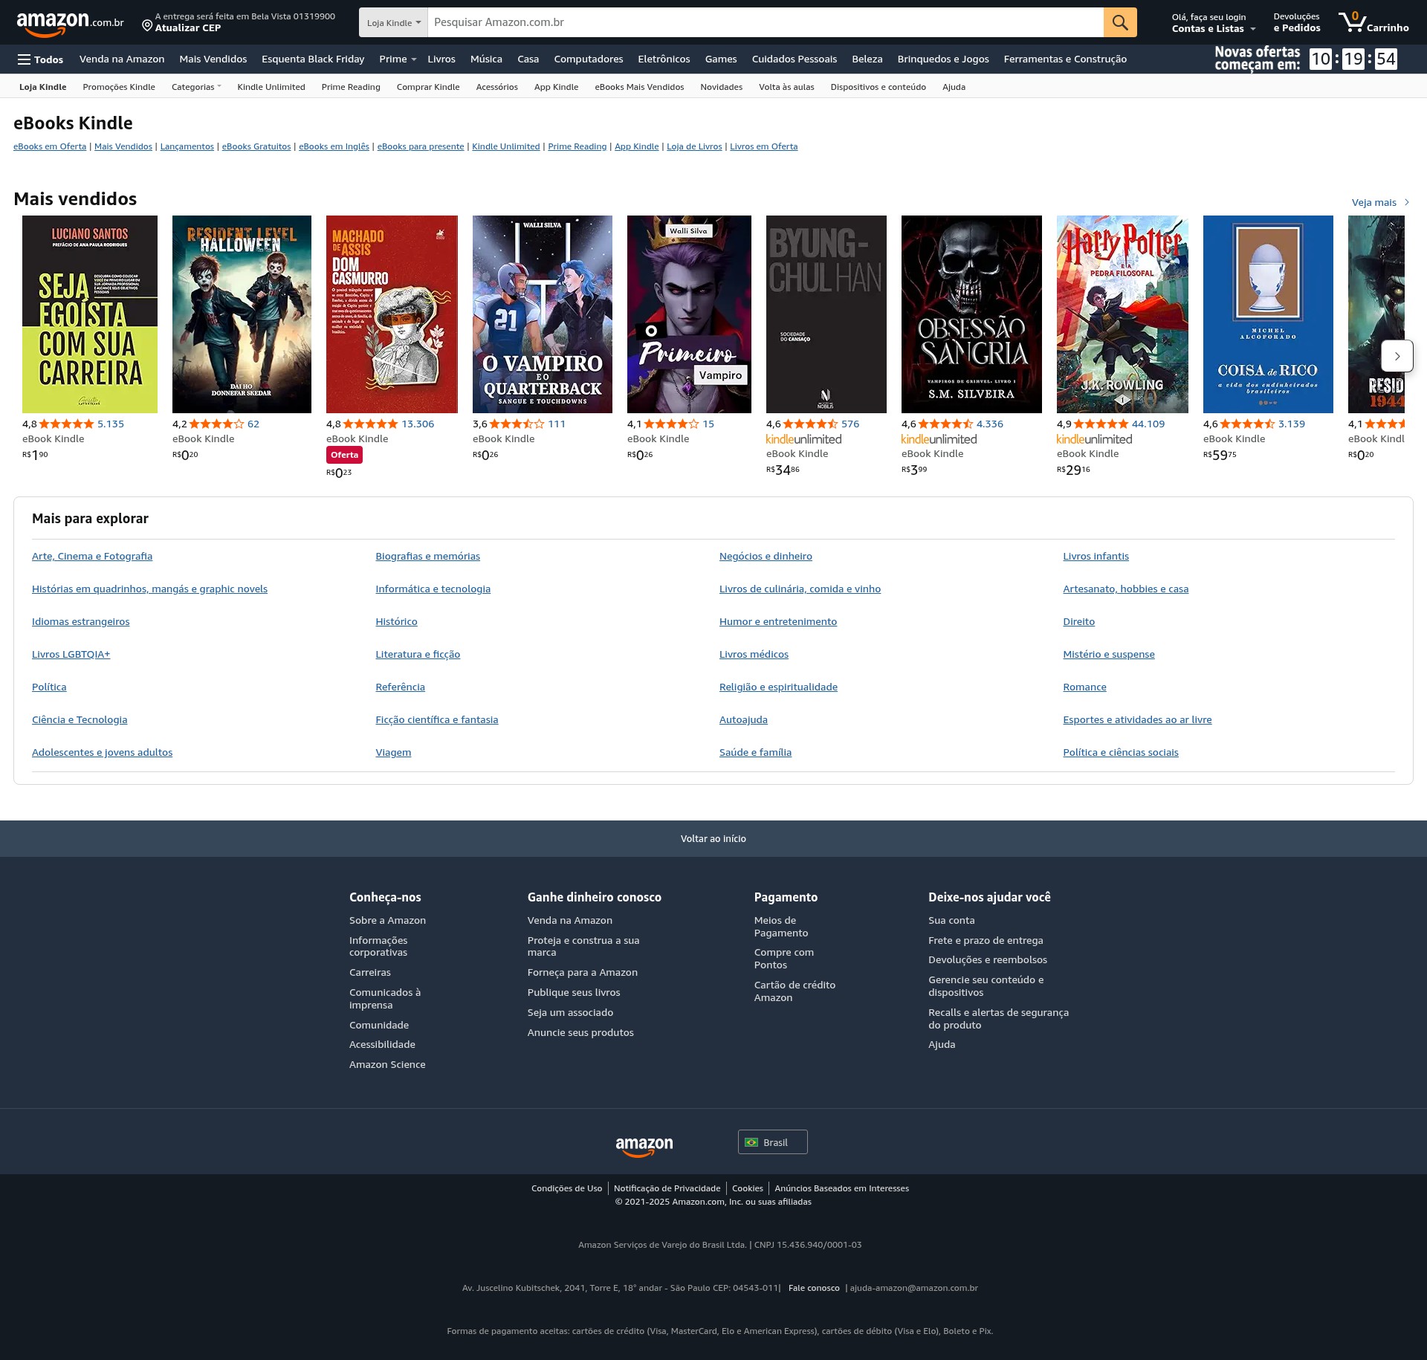The height and width of the screenshot is (1360, 1427).
Task: Open Sobre a Amazon footer link
Action: (387, 921)
